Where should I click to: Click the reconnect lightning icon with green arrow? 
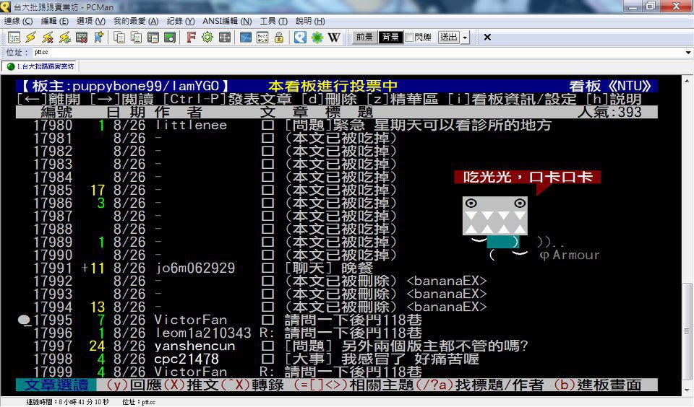point(64,38)
